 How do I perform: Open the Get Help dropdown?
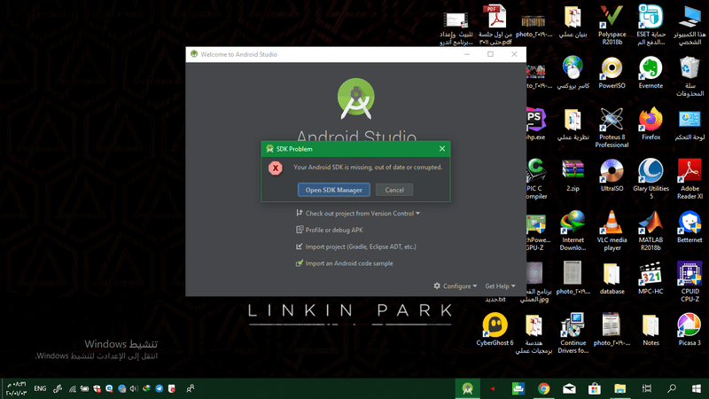(500, 286)
